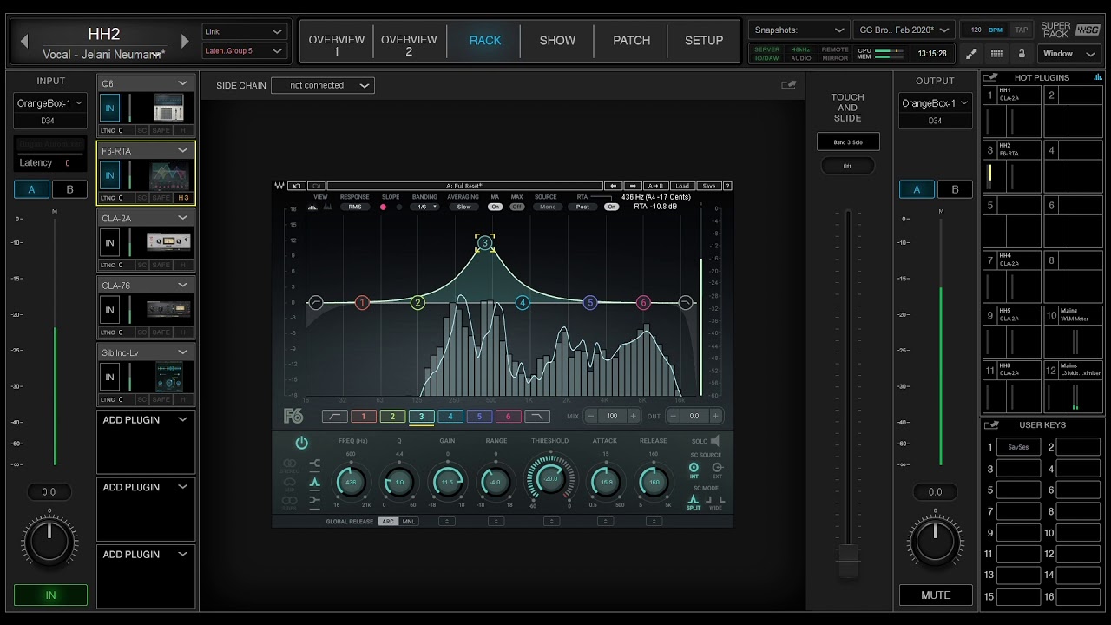Switch to Show tab
Image resolution: width=1111 pixels, height=625 pixels.
(x=557, y=41)
